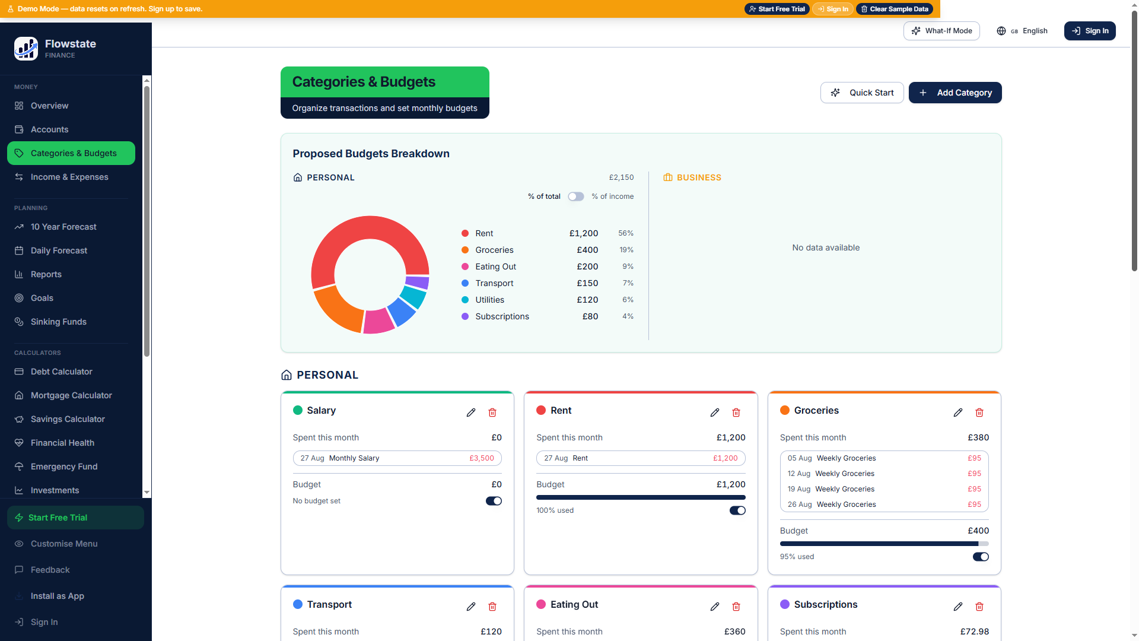Edit Subscriptions category pencil icon
The image size is (1139, 641).
(958, 607)
